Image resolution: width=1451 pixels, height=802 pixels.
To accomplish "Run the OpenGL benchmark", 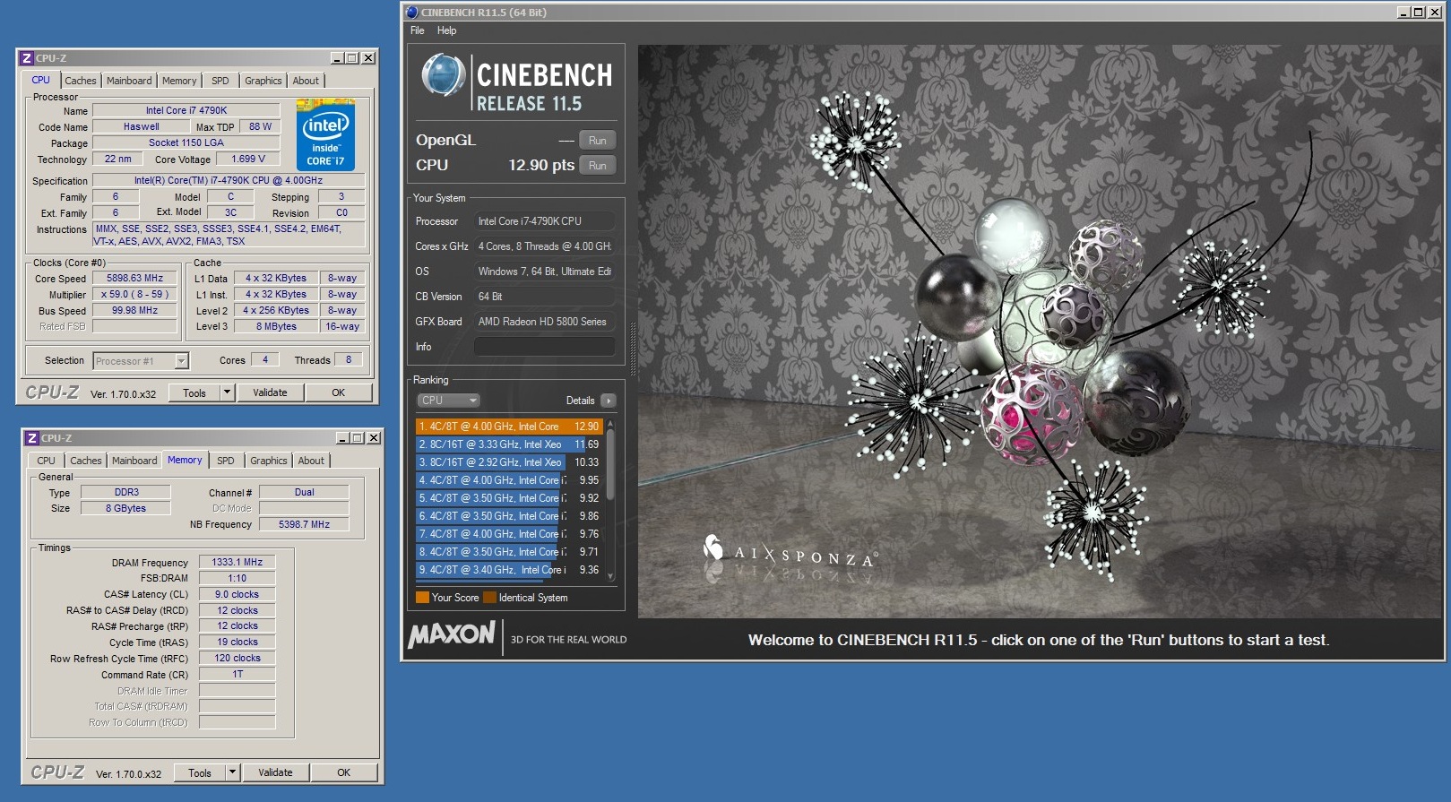I will click(598, 141).
